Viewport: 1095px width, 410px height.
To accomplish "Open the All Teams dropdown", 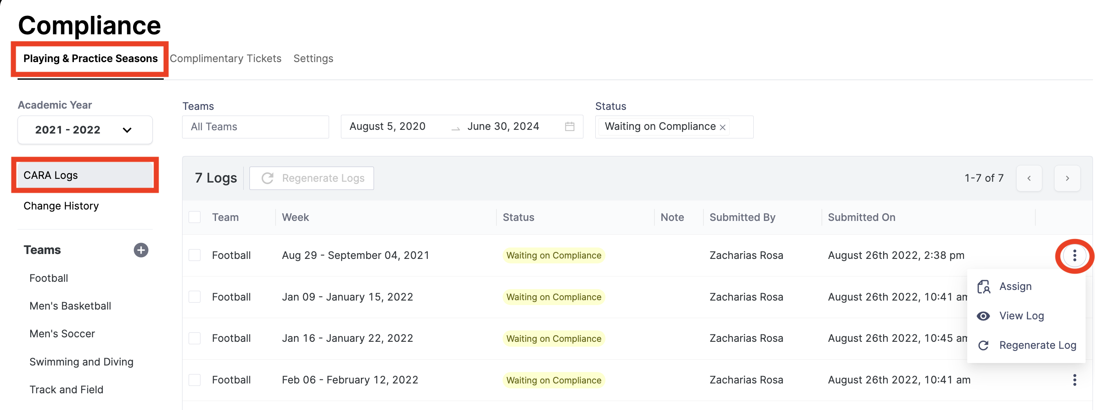I will coord(255,126).
